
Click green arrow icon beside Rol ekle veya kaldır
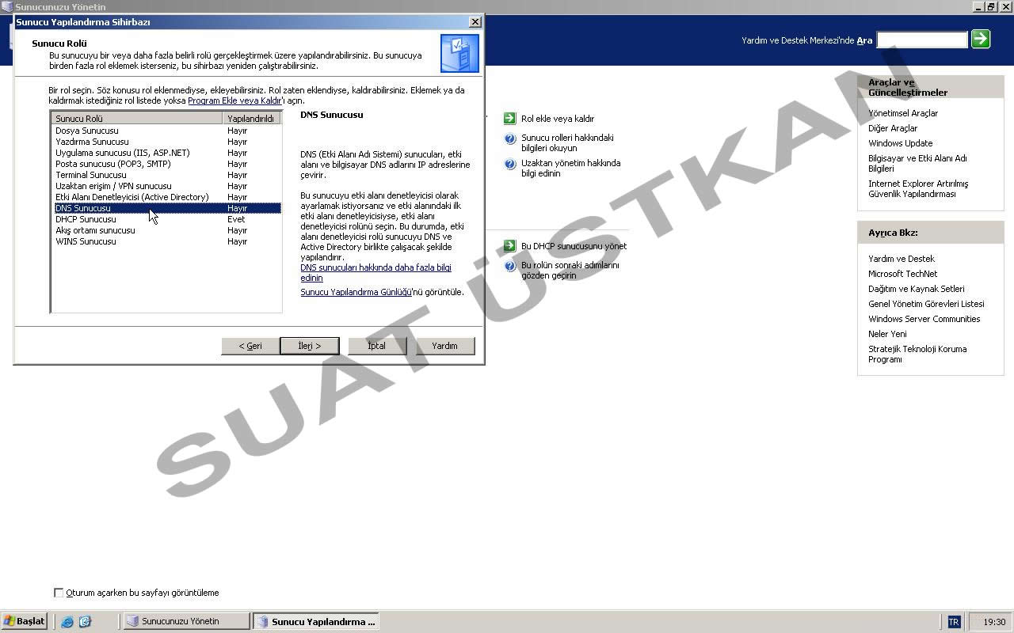point(509,119)
